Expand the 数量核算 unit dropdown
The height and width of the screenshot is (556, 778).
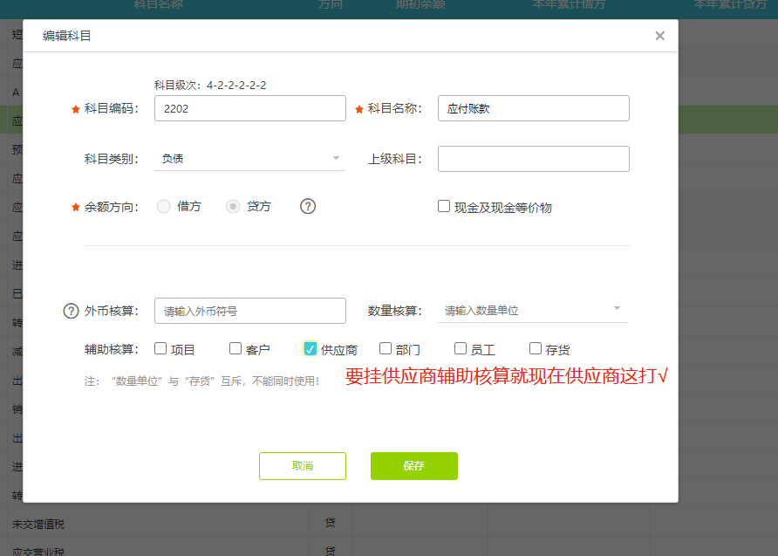pos(617,309)
